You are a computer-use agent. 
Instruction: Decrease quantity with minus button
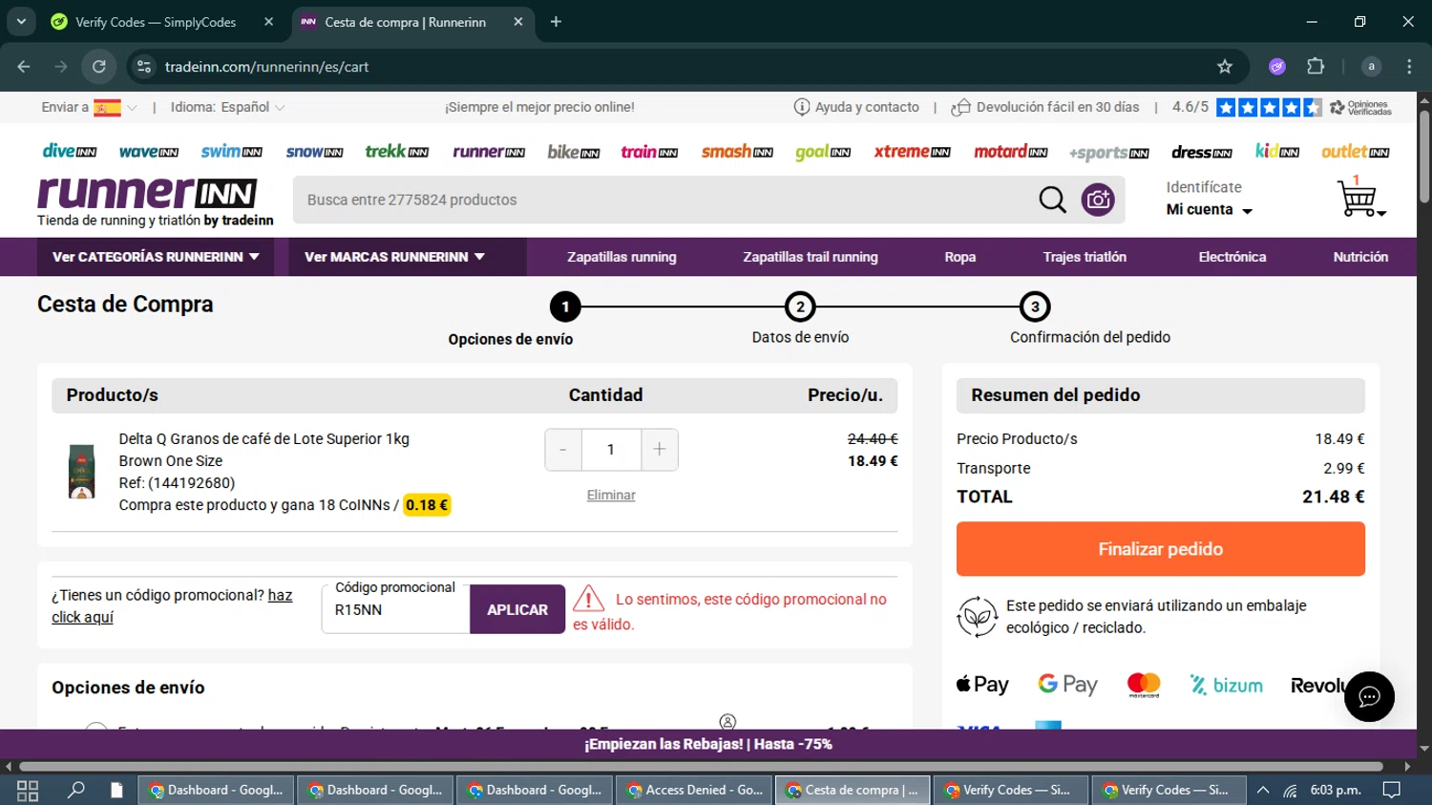563,450
